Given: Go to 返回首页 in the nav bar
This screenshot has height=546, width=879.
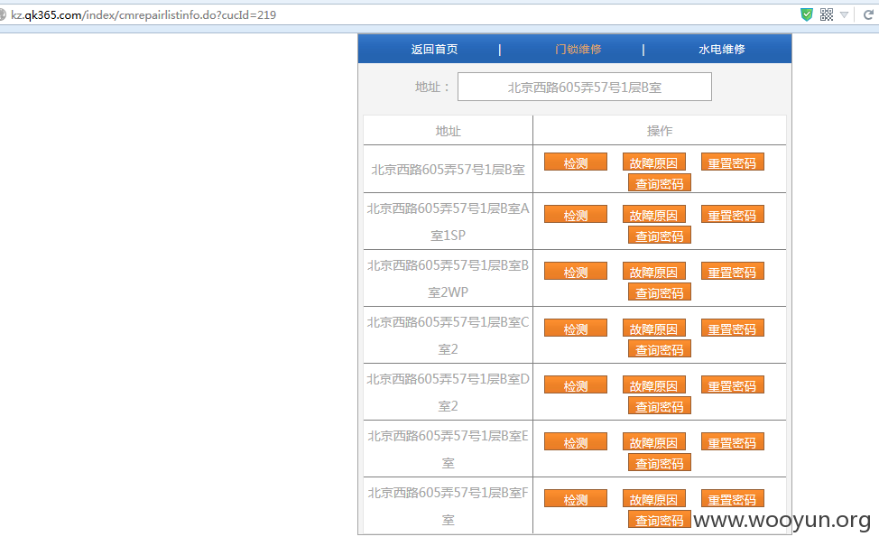Looking at the screenshot, I should (x=434, y=50).
